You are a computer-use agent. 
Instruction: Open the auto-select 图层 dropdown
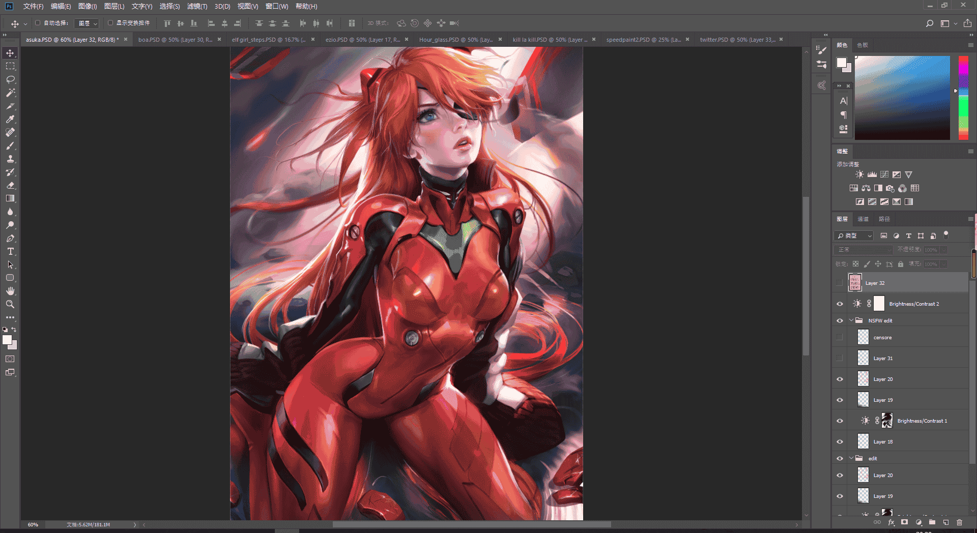[x=87, y=23]
